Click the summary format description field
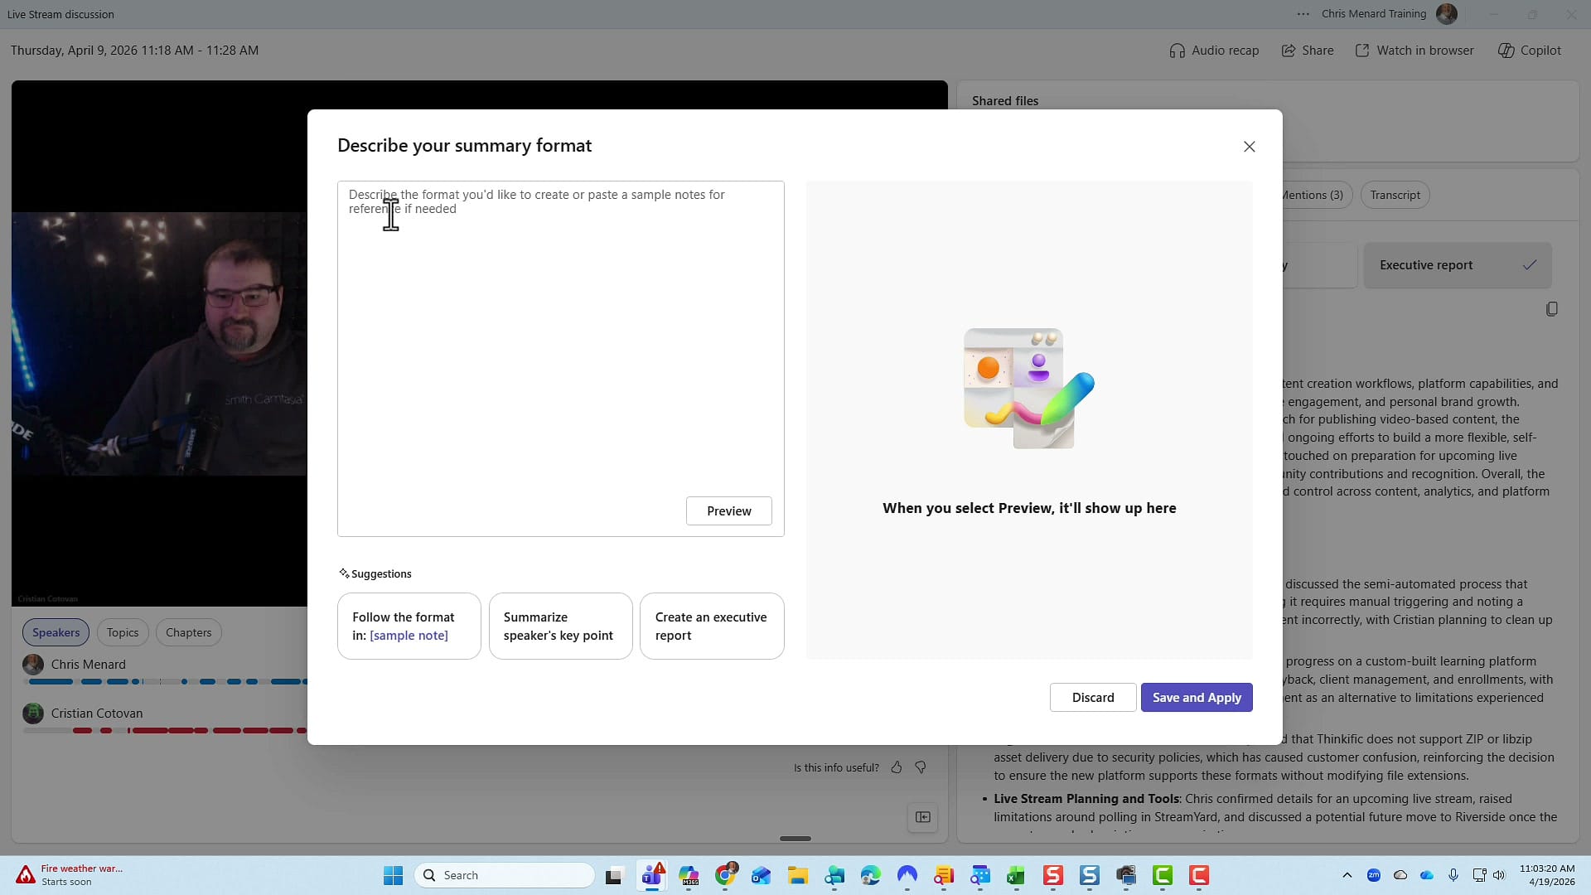The image size is (1591, 895). click(560, 331)
